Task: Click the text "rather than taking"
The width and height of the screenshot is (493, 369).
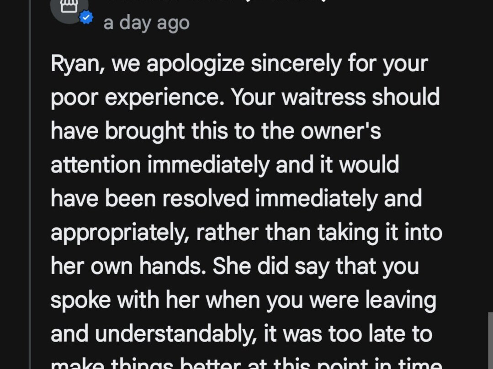Action: (x=286, y=232)
